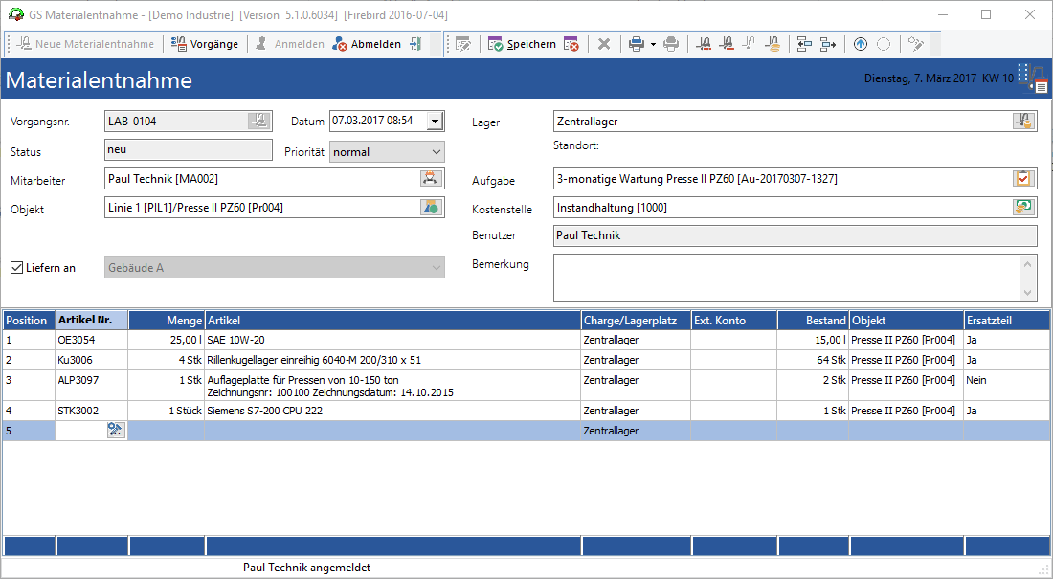Click the quantity cell 25,00 l

(167, 340)
